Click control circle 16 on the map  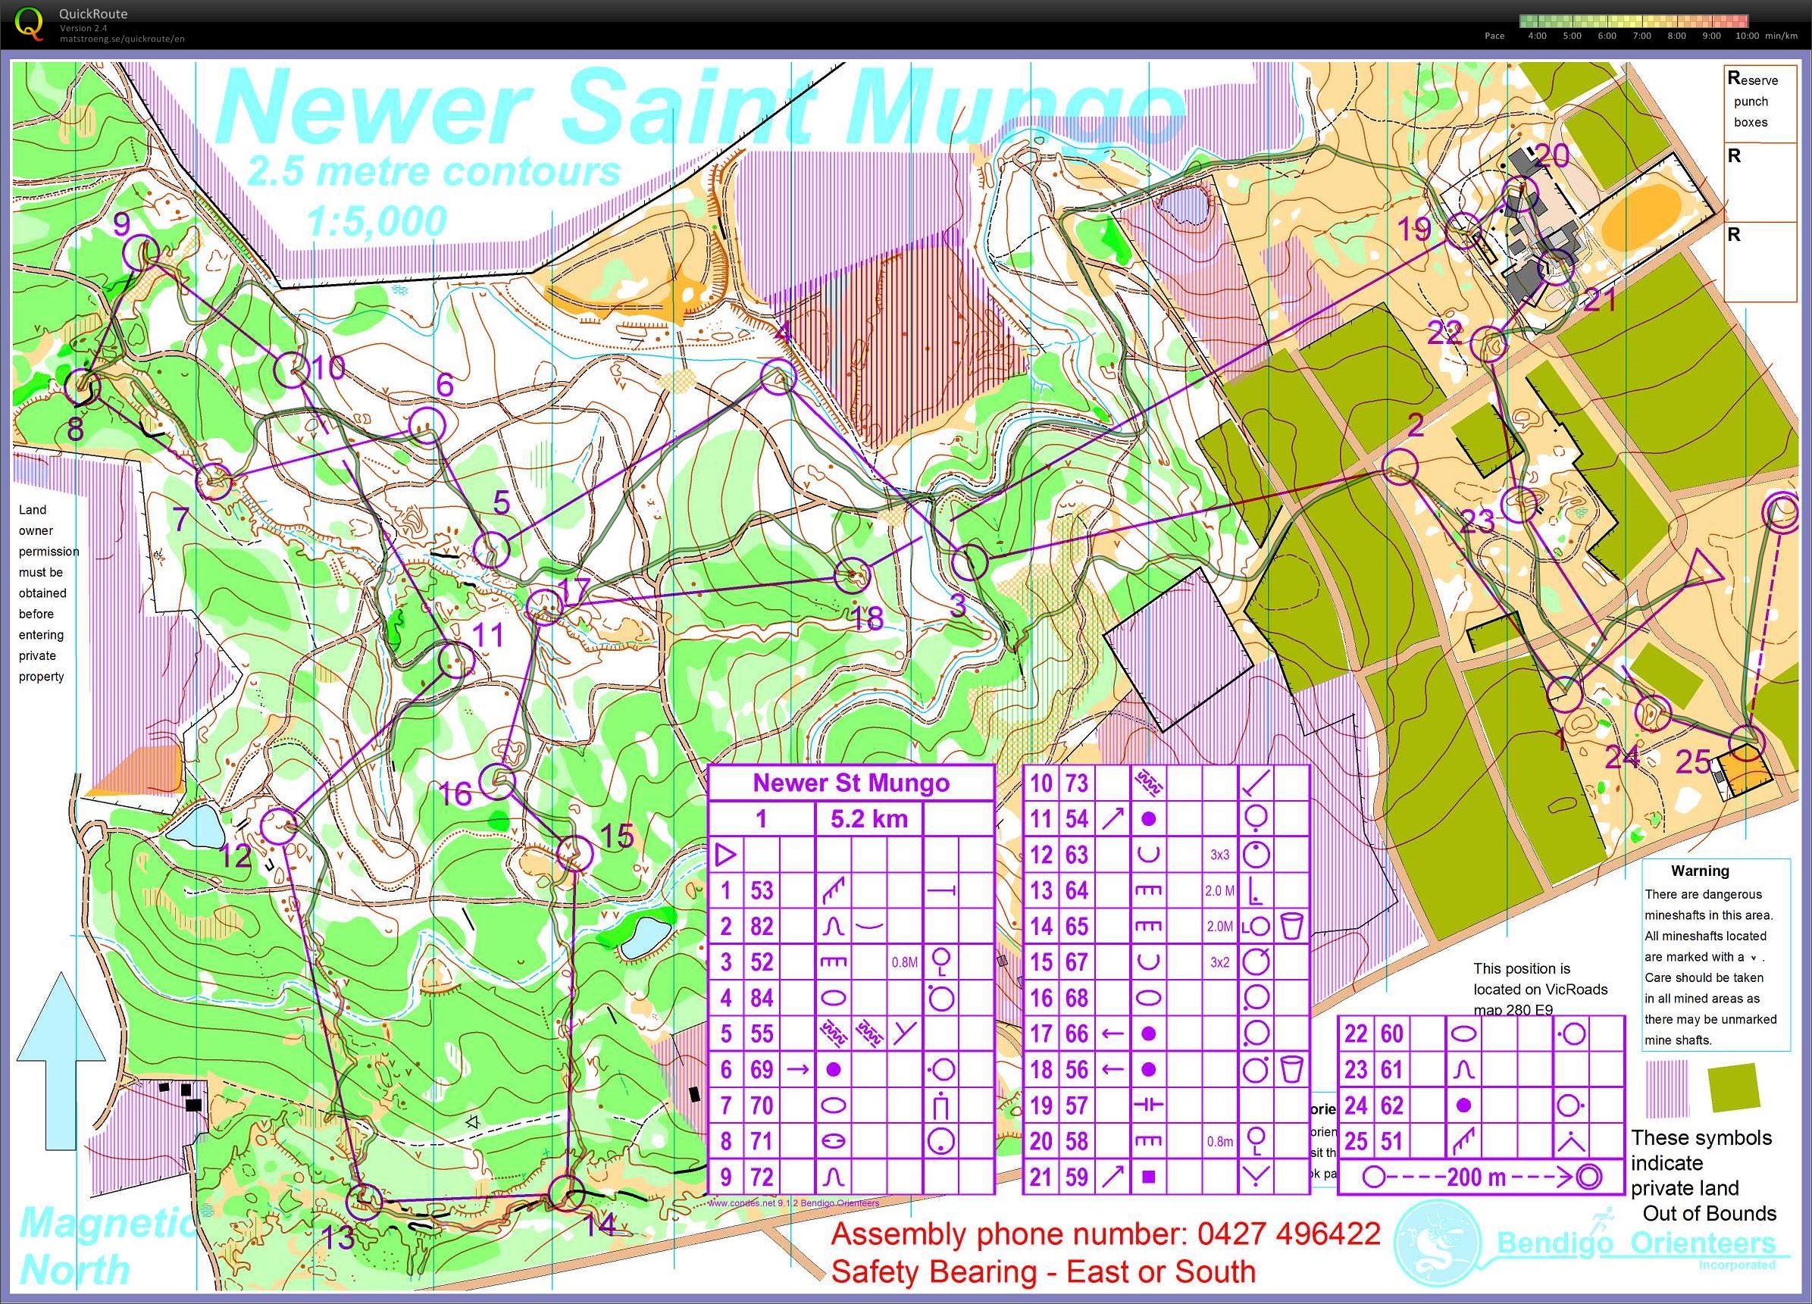498,780
